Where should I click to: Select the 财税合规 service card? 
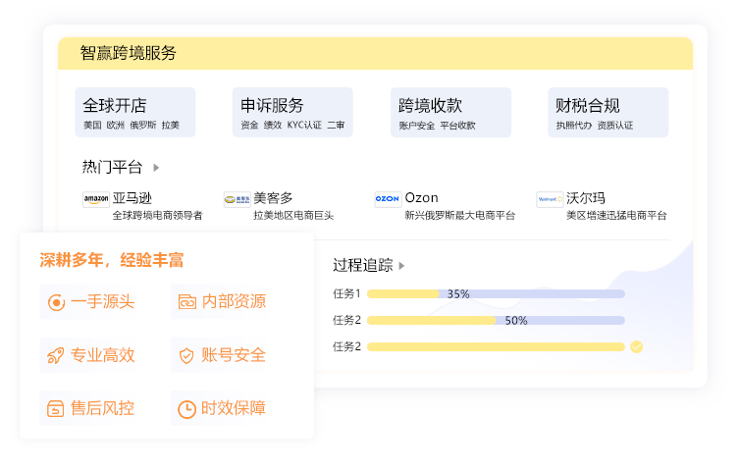coord(607,113)
